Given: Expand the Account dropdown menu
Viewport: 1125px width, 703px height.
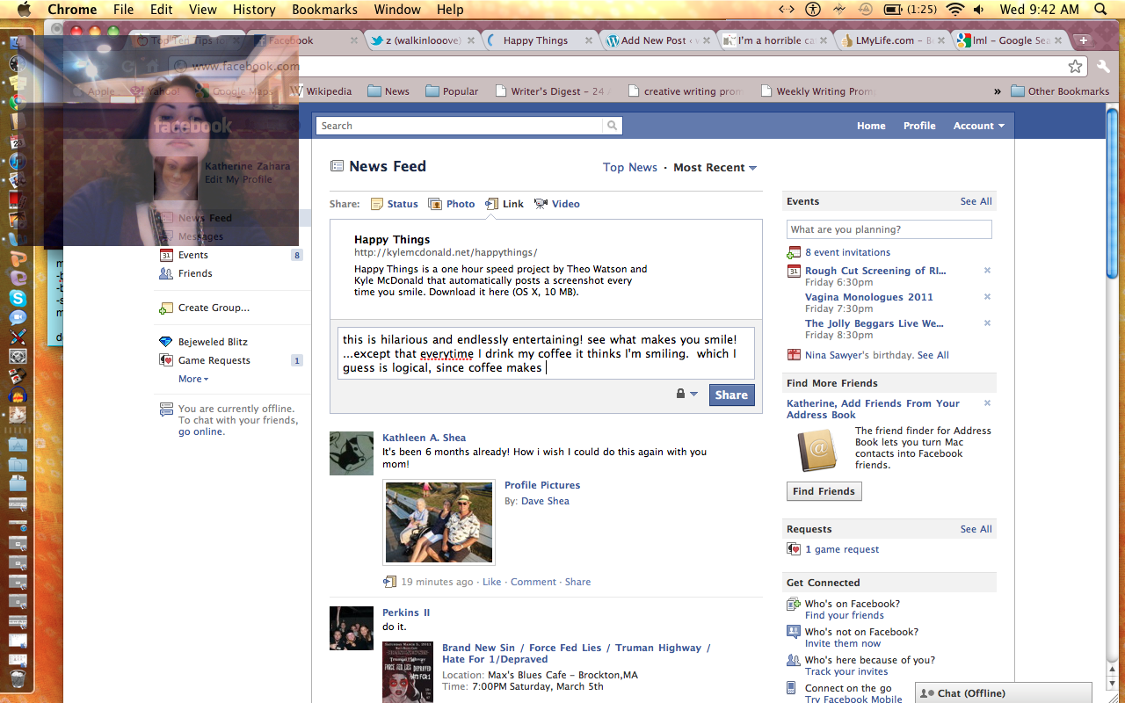Looking at the screenshot, I should click(978, 126).
